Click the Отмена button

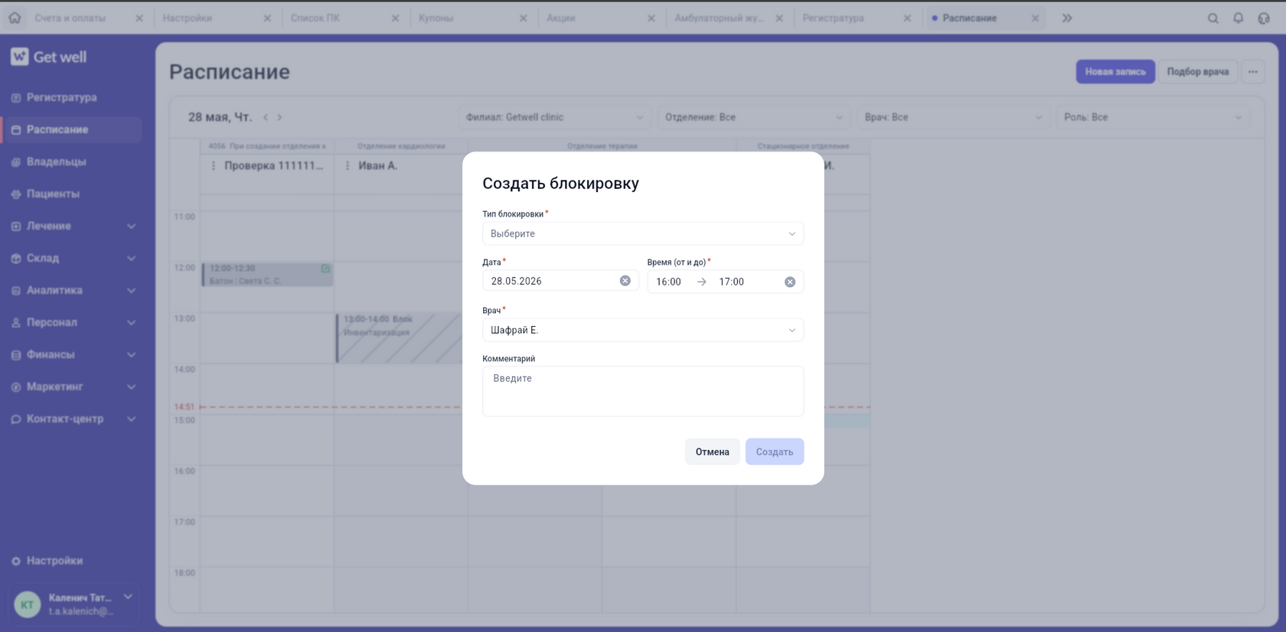(x=712, y=451)
